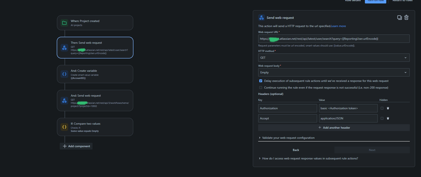Click the Authorization key input field
The image size is (421, 177).
287,108
